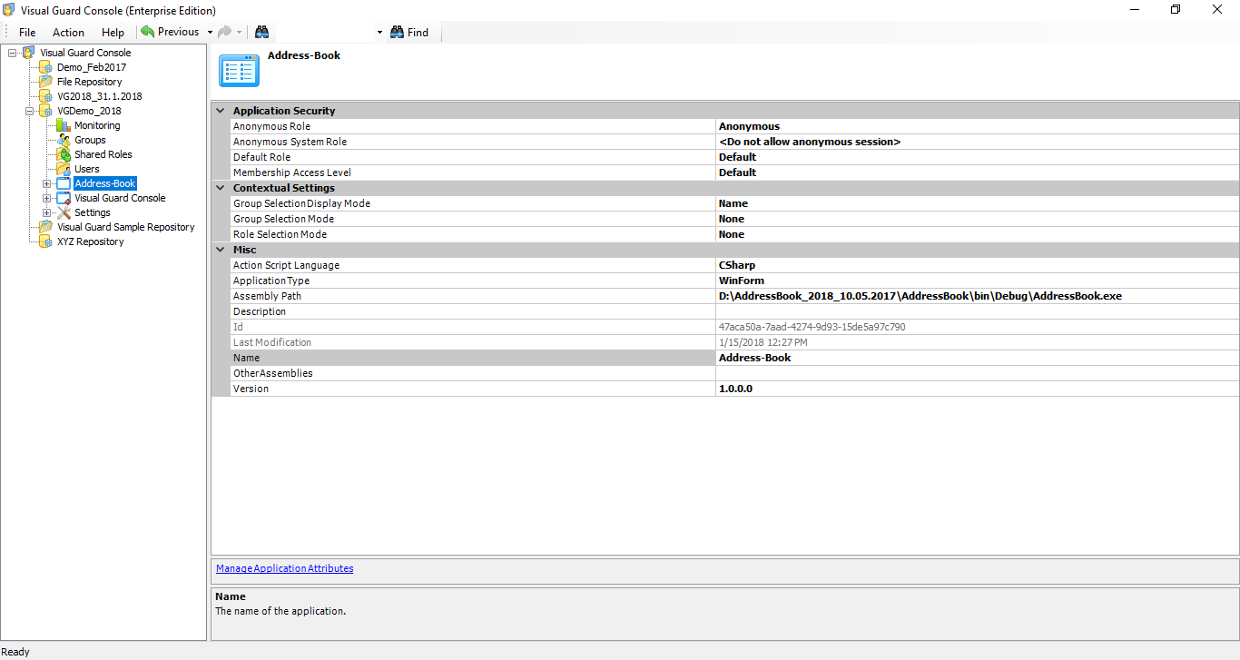
Task: Select the Monitoring icon under VGDemo_2018
Action: pos(63,125)
